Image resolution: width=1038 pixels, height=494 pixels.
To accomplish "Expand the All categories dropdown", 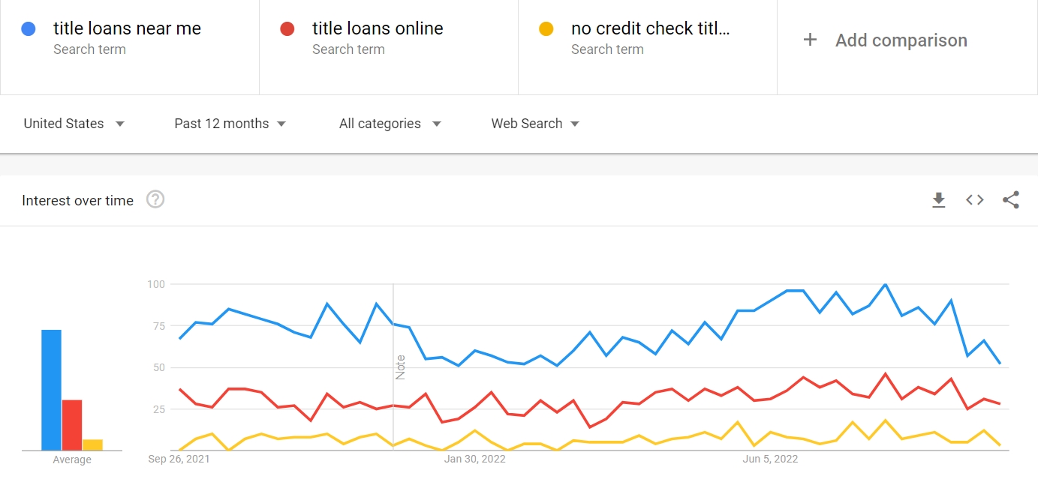I will 390,124.
